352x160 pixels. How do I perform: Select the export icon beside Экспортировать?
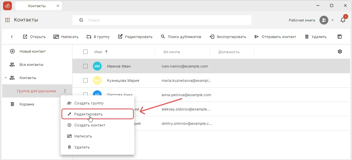click(x=212, y=36)
